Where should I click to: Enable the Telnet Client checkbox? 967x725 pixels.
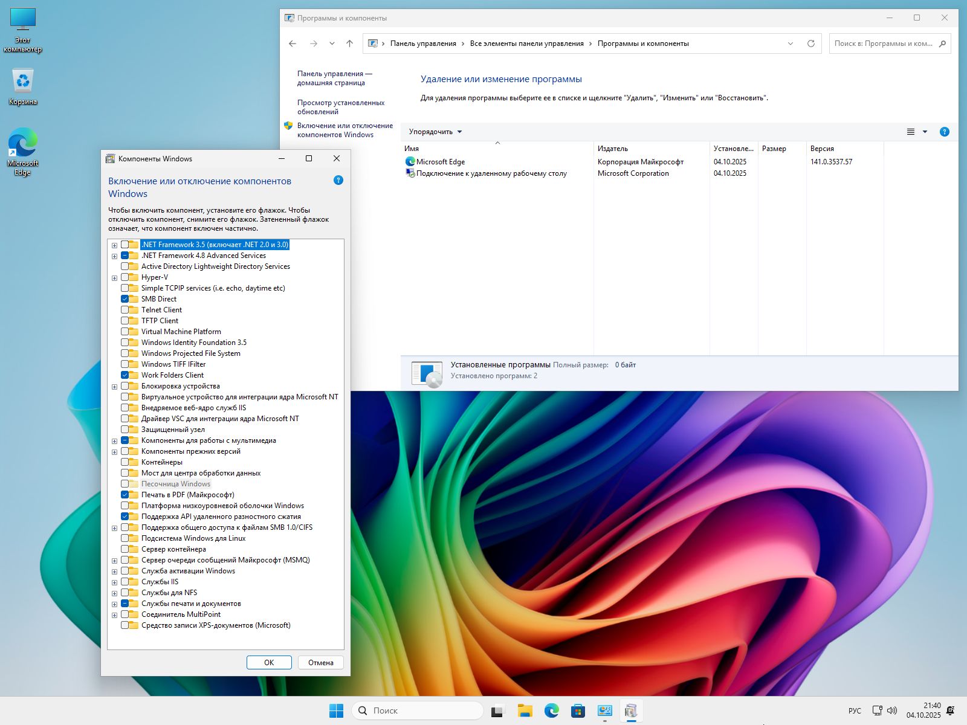pyautogui.click(x=125, y=310)
